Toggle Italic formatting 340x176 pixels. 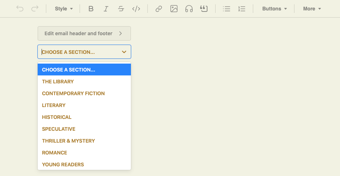pyautogui.click(x=106, y=9)
